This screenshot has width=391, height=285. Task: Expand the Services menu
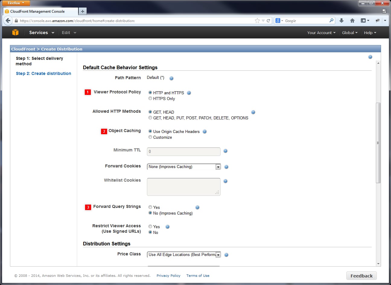42,33
